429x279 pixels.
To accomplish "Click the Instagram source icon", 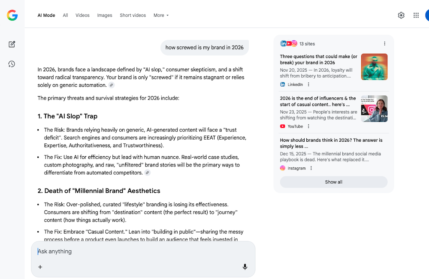I will [283, 168].
